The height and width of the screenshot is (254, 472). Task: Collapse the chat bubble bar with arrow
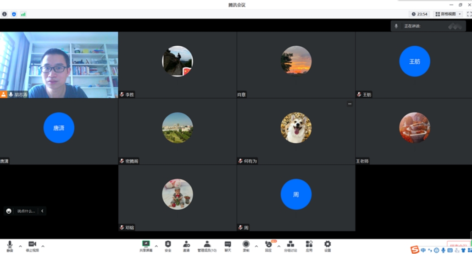[x=42, y=211]
